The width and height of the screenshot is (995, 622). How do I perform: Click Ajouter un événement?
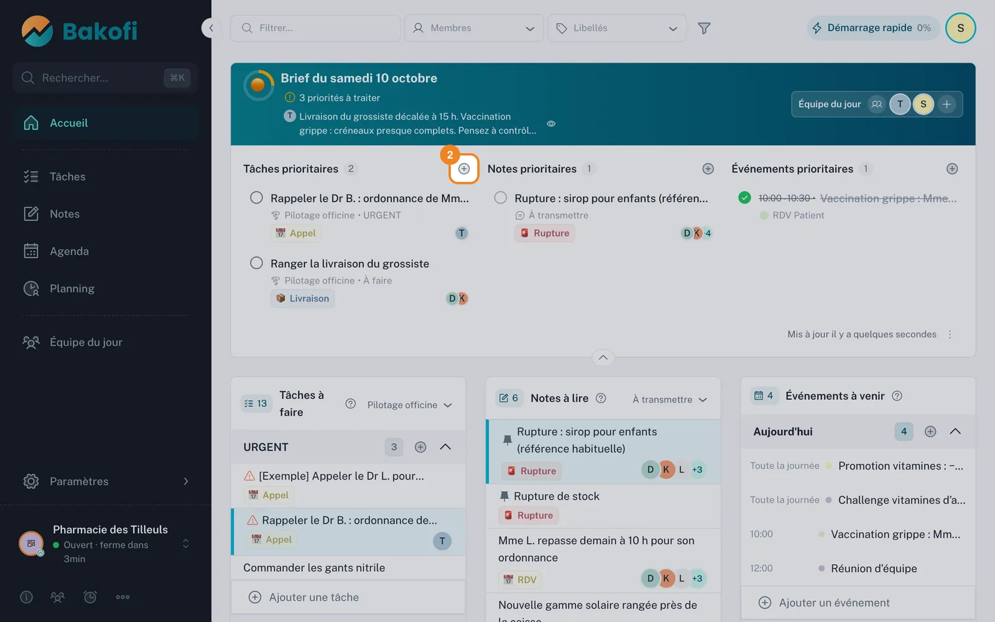pos(858,603)
